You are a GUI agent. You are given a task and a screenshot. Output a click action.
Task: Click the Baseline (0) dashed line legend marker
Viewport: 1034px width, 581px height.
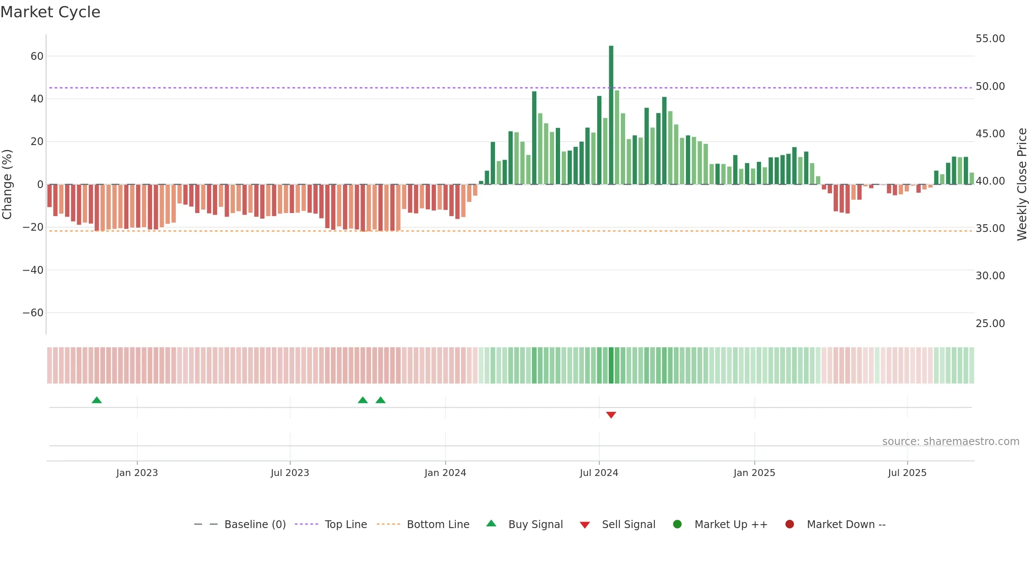pos(206,524)
